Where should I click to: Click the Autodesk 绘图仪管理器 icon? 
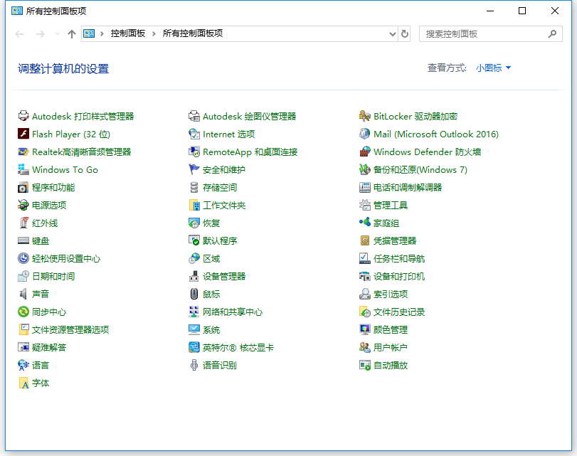pos(194,116)
